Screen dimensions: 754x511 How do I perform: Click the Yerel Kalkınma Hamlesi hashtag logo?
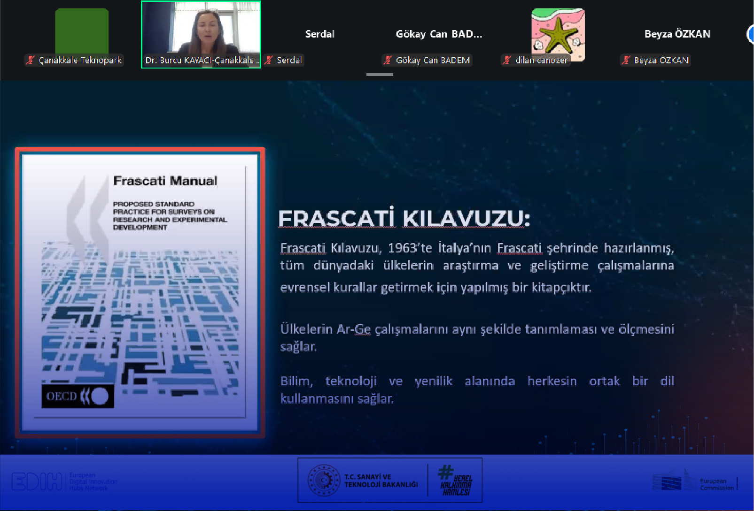[455, 480]
